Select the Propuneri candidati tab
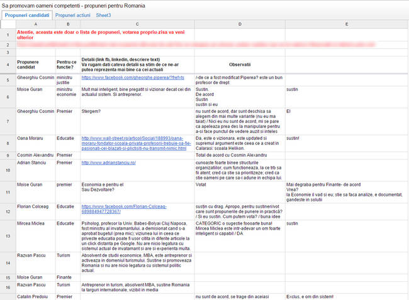Image resolution: width=409 pixels, height=300 pixels. [27, 15]
